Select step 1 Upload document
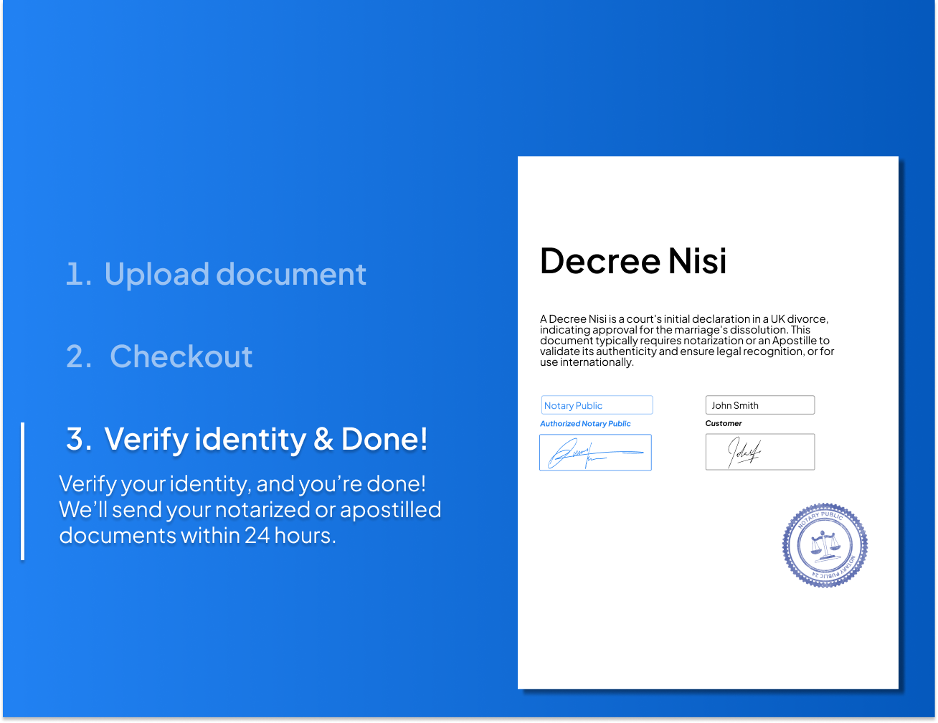Screen dimensions: 938x723 tap(215, 274)
